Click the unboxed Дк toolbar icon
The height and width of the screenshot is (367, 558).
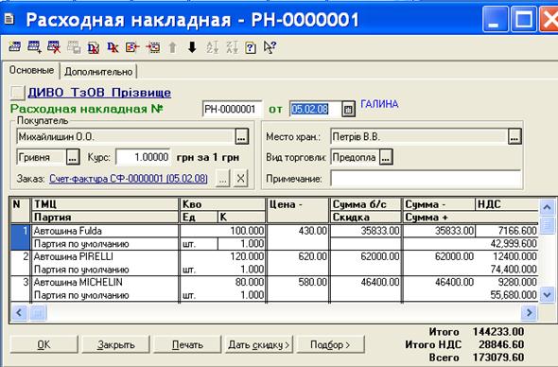click(113, 47)
